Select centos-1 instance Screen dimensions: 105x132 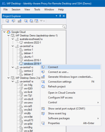coord(28,50)
